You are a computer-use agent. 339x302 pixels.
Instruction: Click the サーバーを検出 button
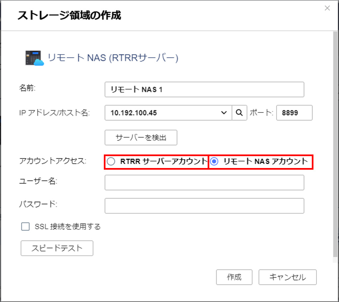141,138
